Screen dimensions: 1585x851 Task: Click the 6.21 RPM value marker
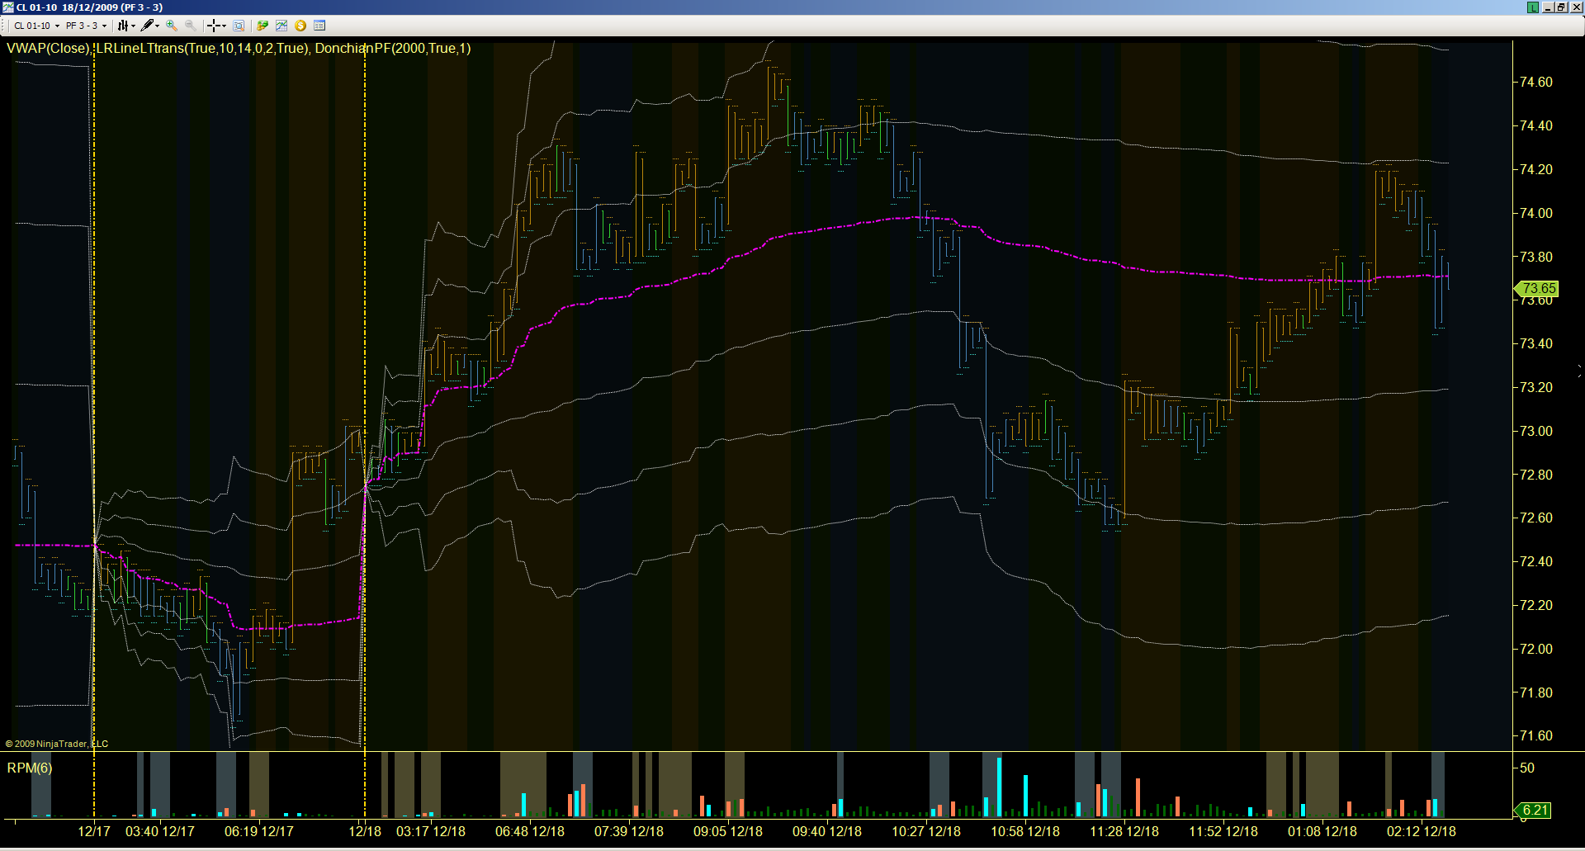[x=1535, y=810]
